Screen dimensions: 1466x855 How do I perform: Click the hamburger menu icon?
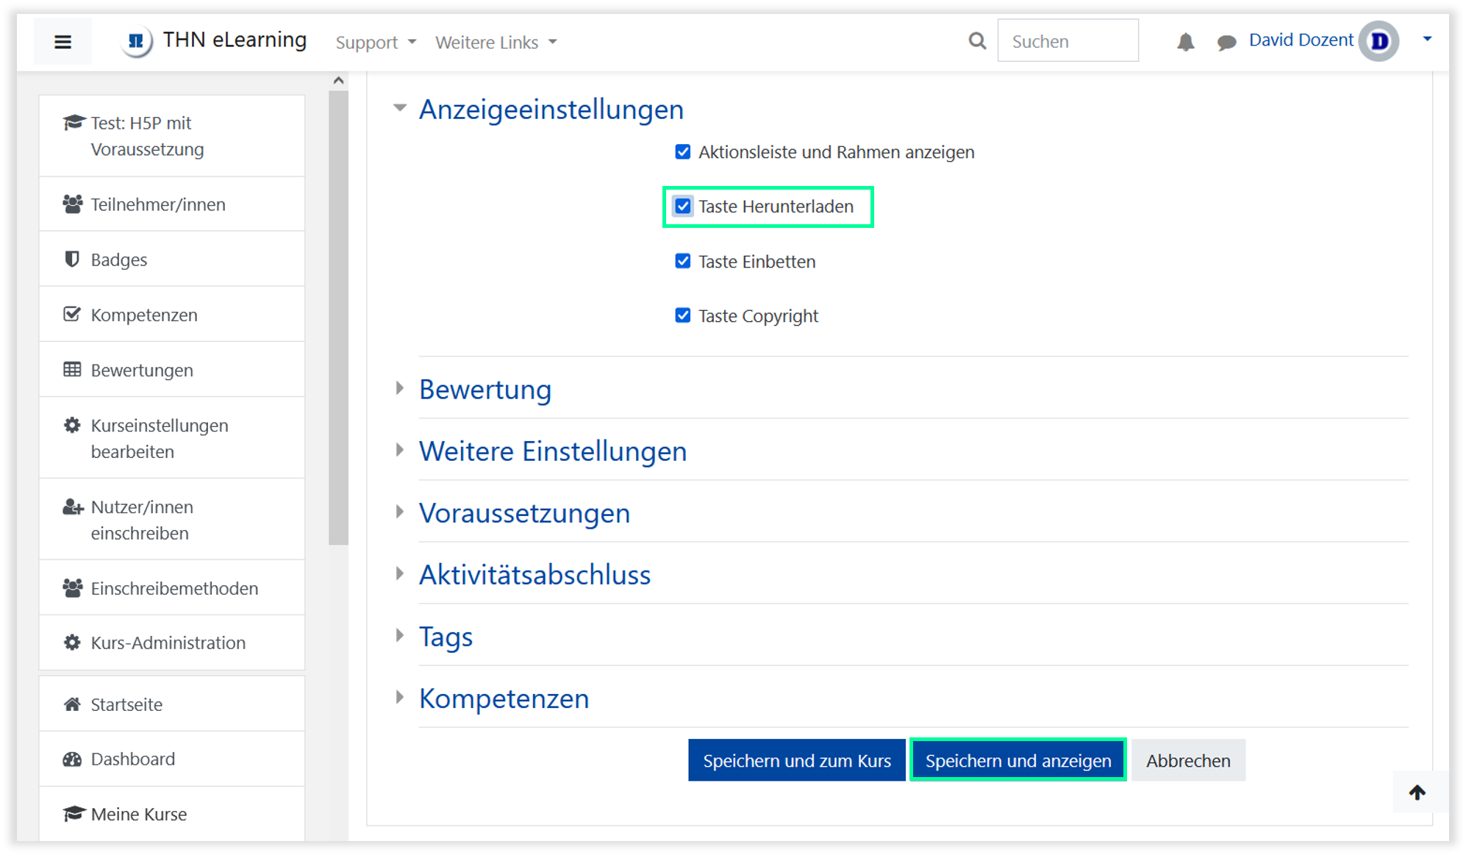62,42
